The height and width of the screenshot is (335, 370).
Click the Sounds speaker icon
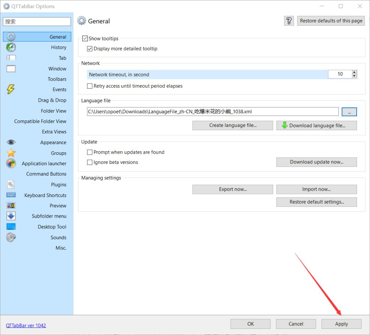click(x=11, y=237)
